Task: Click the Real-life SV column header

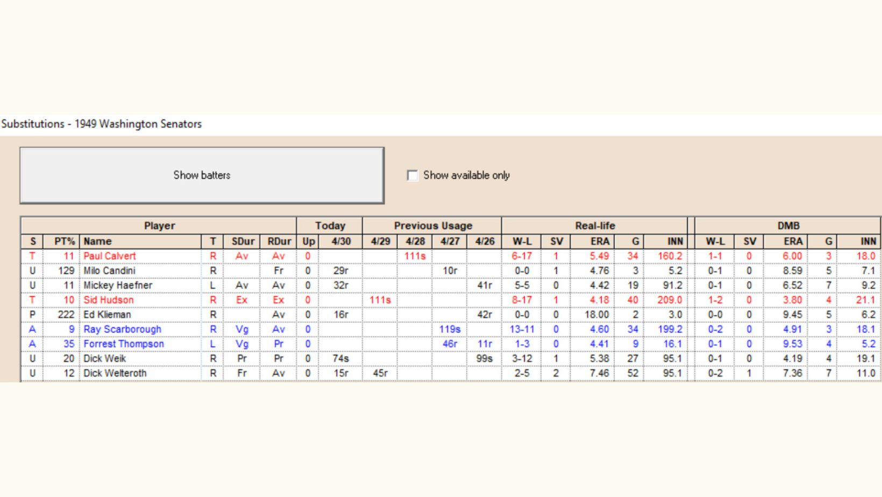Action: click(x=556, y=242)
